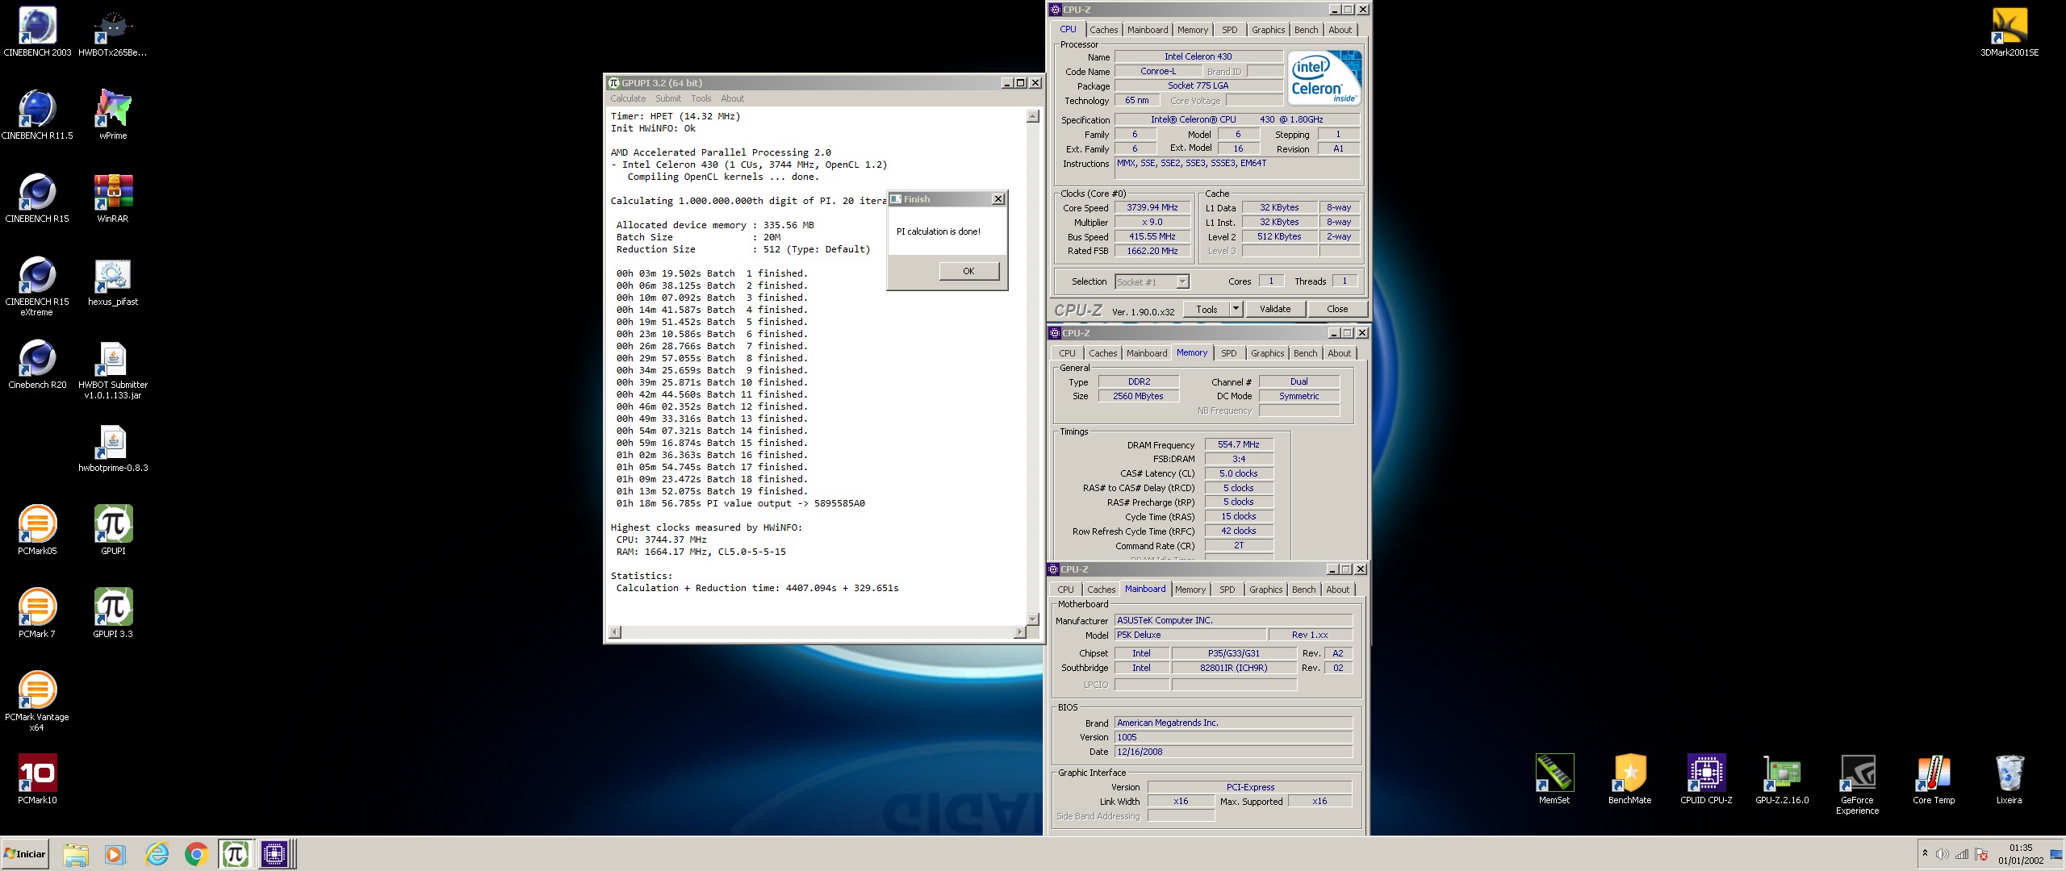This screenshot has width=2066, height=871.
Task: Show hidden tray icons arrow
Action: [x=1926, y=853]
